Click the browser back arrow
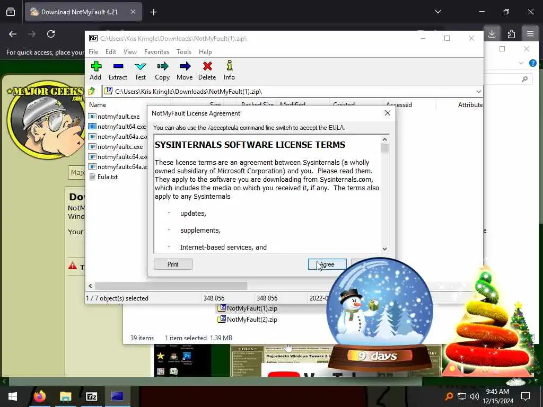The image size is (543, 407). 13,34
